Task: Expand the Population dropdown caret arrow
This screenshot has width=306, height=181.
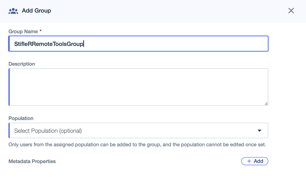Action: point(260,131)
